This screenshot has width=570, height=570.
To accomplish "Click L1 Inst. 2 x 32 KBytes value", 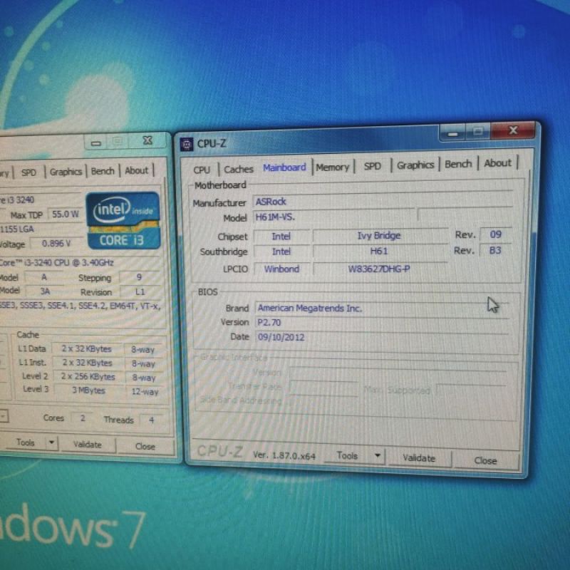I will [x=87, y=363].
